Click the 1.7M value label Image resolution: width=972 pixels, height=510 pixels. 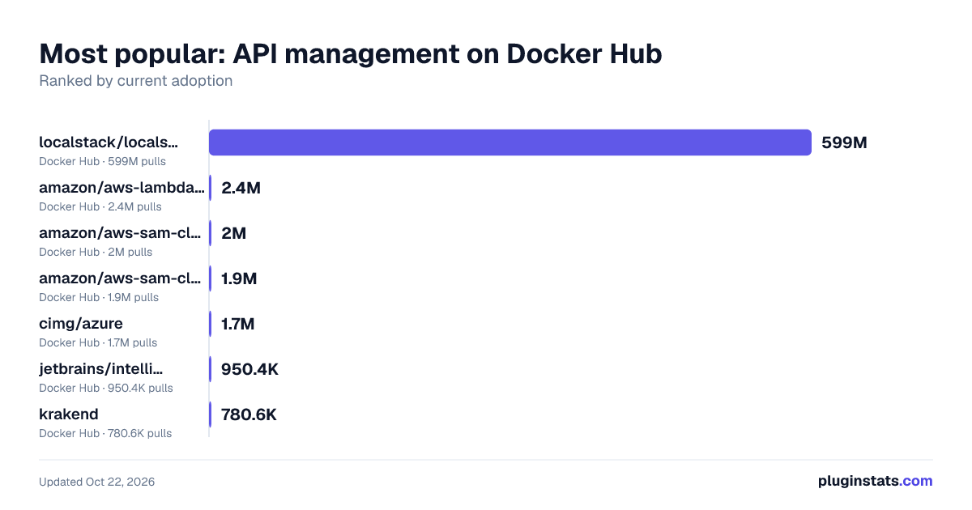pos(238,324)
